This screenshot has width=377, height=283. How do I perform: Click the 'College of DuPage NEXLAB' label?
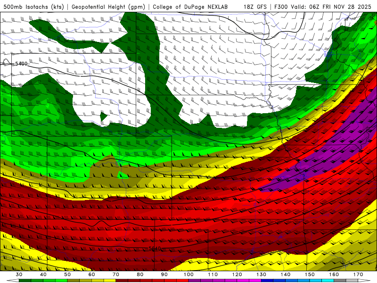point(190,7)
